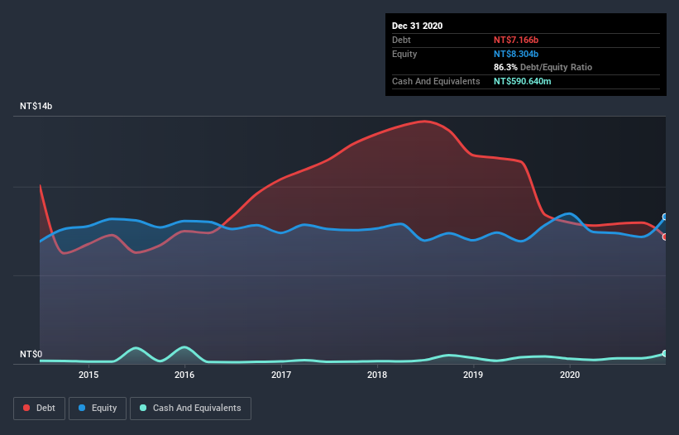Screen dimensions: 679x435
Task: Click the tooltip Equity row label
Action: (404, 54)
